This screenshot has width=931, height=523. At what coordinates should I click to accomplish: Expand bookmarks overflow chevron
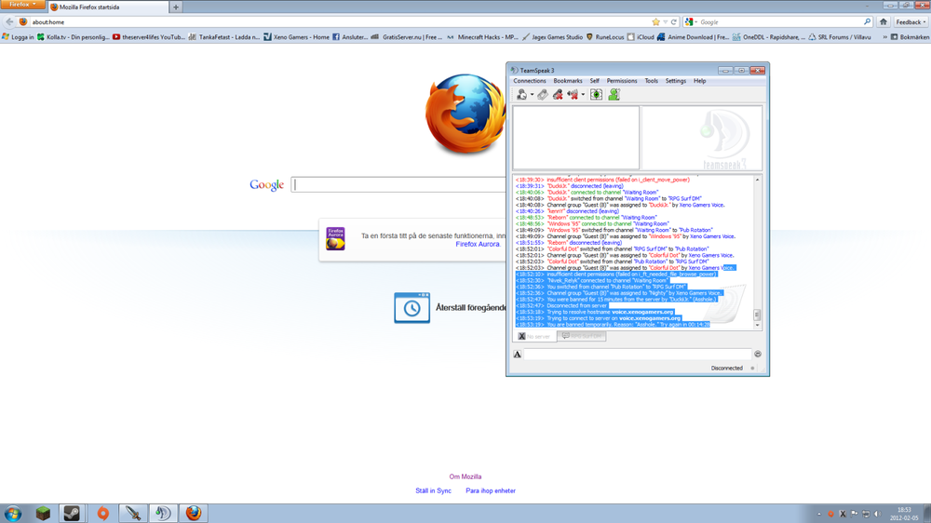coord(884,37)
